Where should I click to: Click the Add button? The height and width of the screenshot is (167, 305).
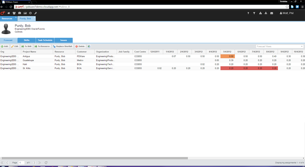coord(4,46)
